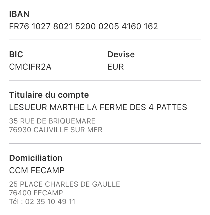210x215 pixels.
Task: Click the divider above Domiciliation section
Action: pyautogui.click(x=105, y=143)
